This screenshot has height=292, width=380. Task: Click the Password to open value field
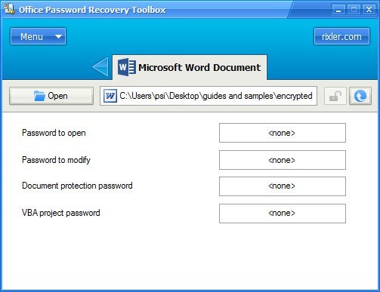coord(283,133)
